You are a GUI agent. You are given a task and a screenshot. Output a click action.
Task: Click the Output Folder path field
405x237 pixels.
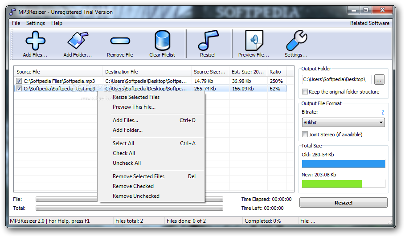coord(336,79)
